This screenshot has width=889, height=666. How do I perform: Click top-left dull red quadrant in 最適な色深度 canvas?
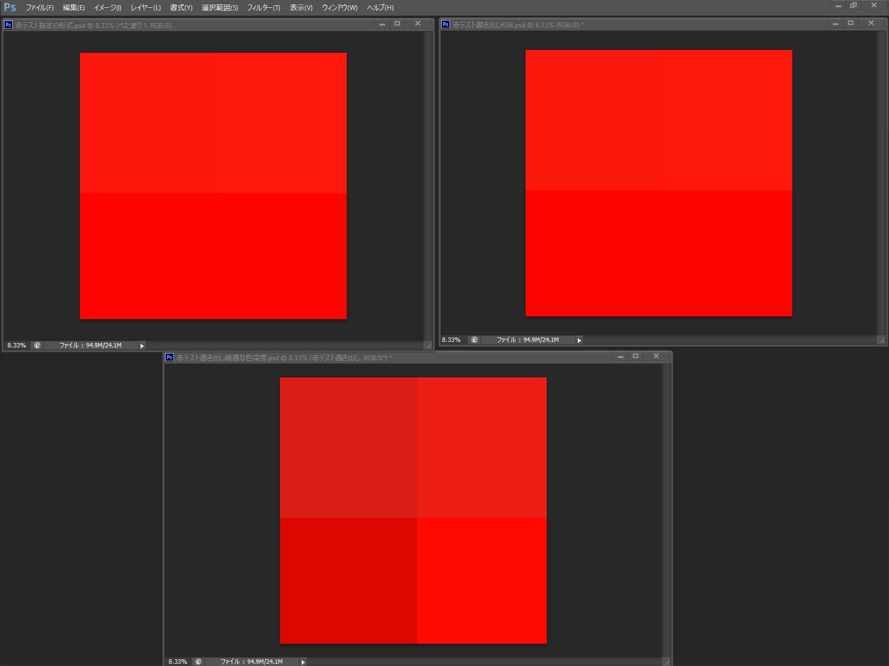348,447
